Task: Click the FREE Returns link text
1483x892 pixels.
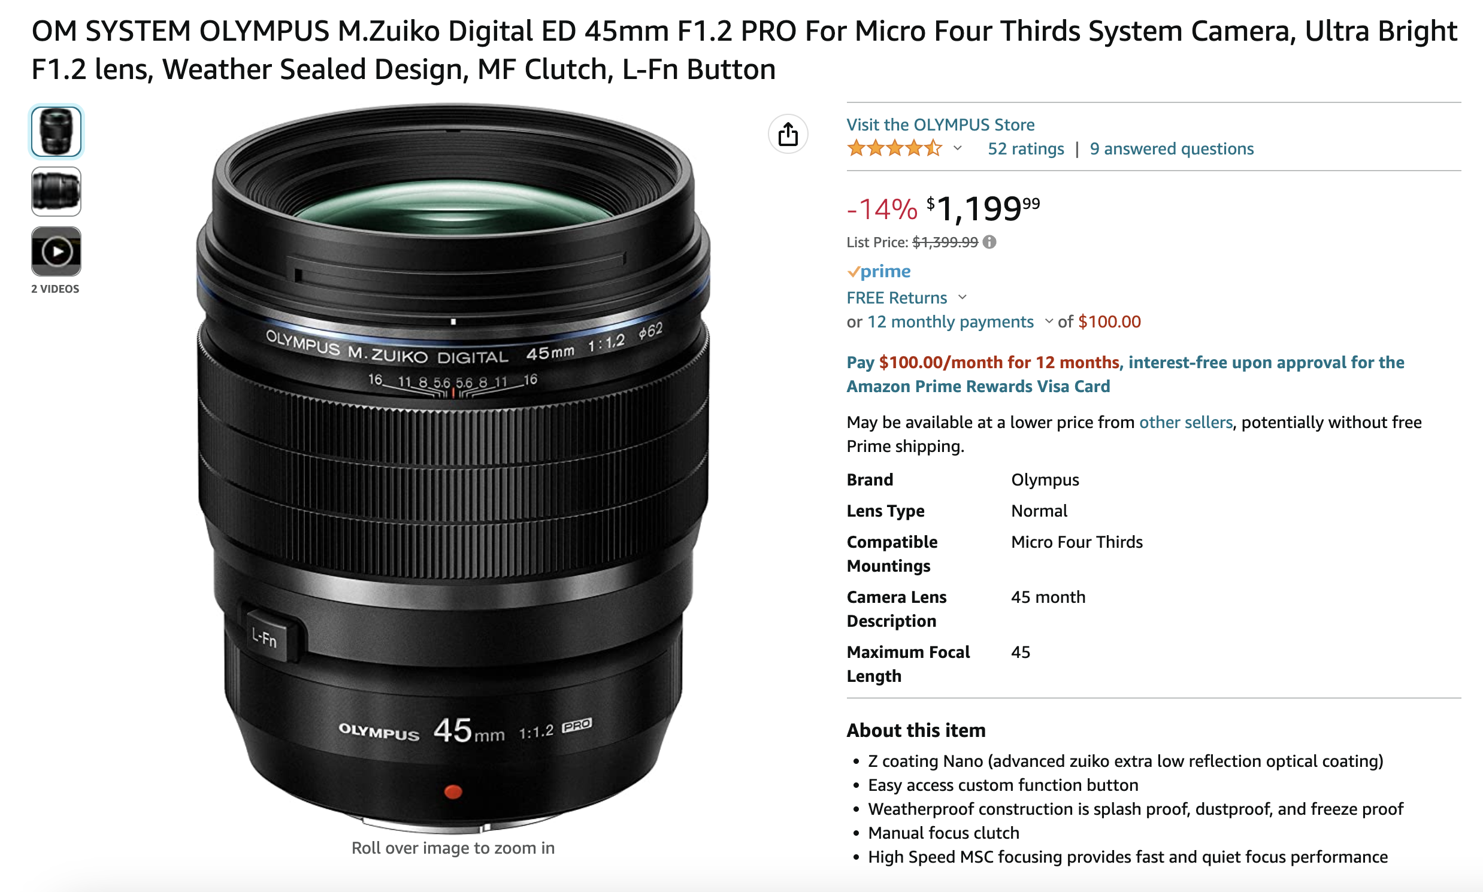Action: pos(897,298)
